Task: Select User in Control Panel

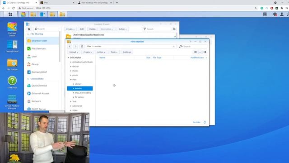Action: [42, 56]
